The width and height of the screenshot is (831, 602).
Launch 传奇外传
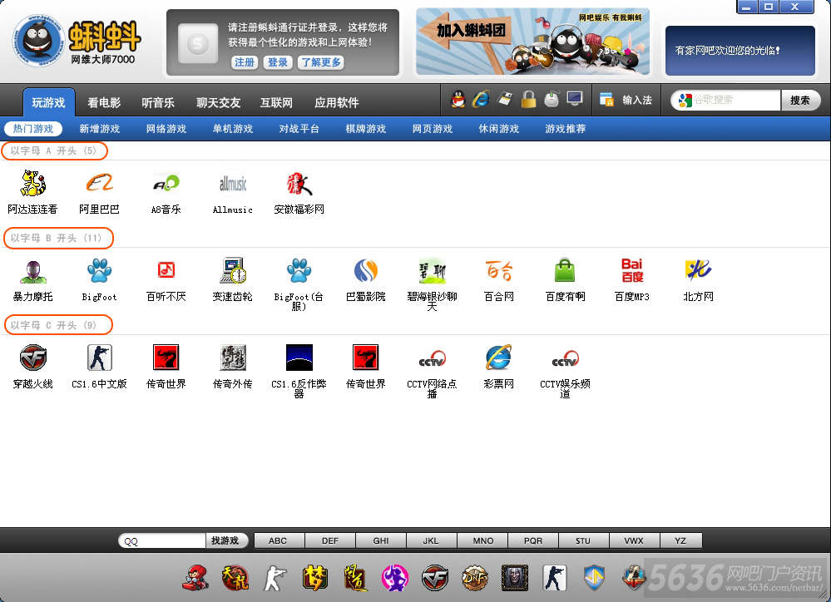[233, 367]
